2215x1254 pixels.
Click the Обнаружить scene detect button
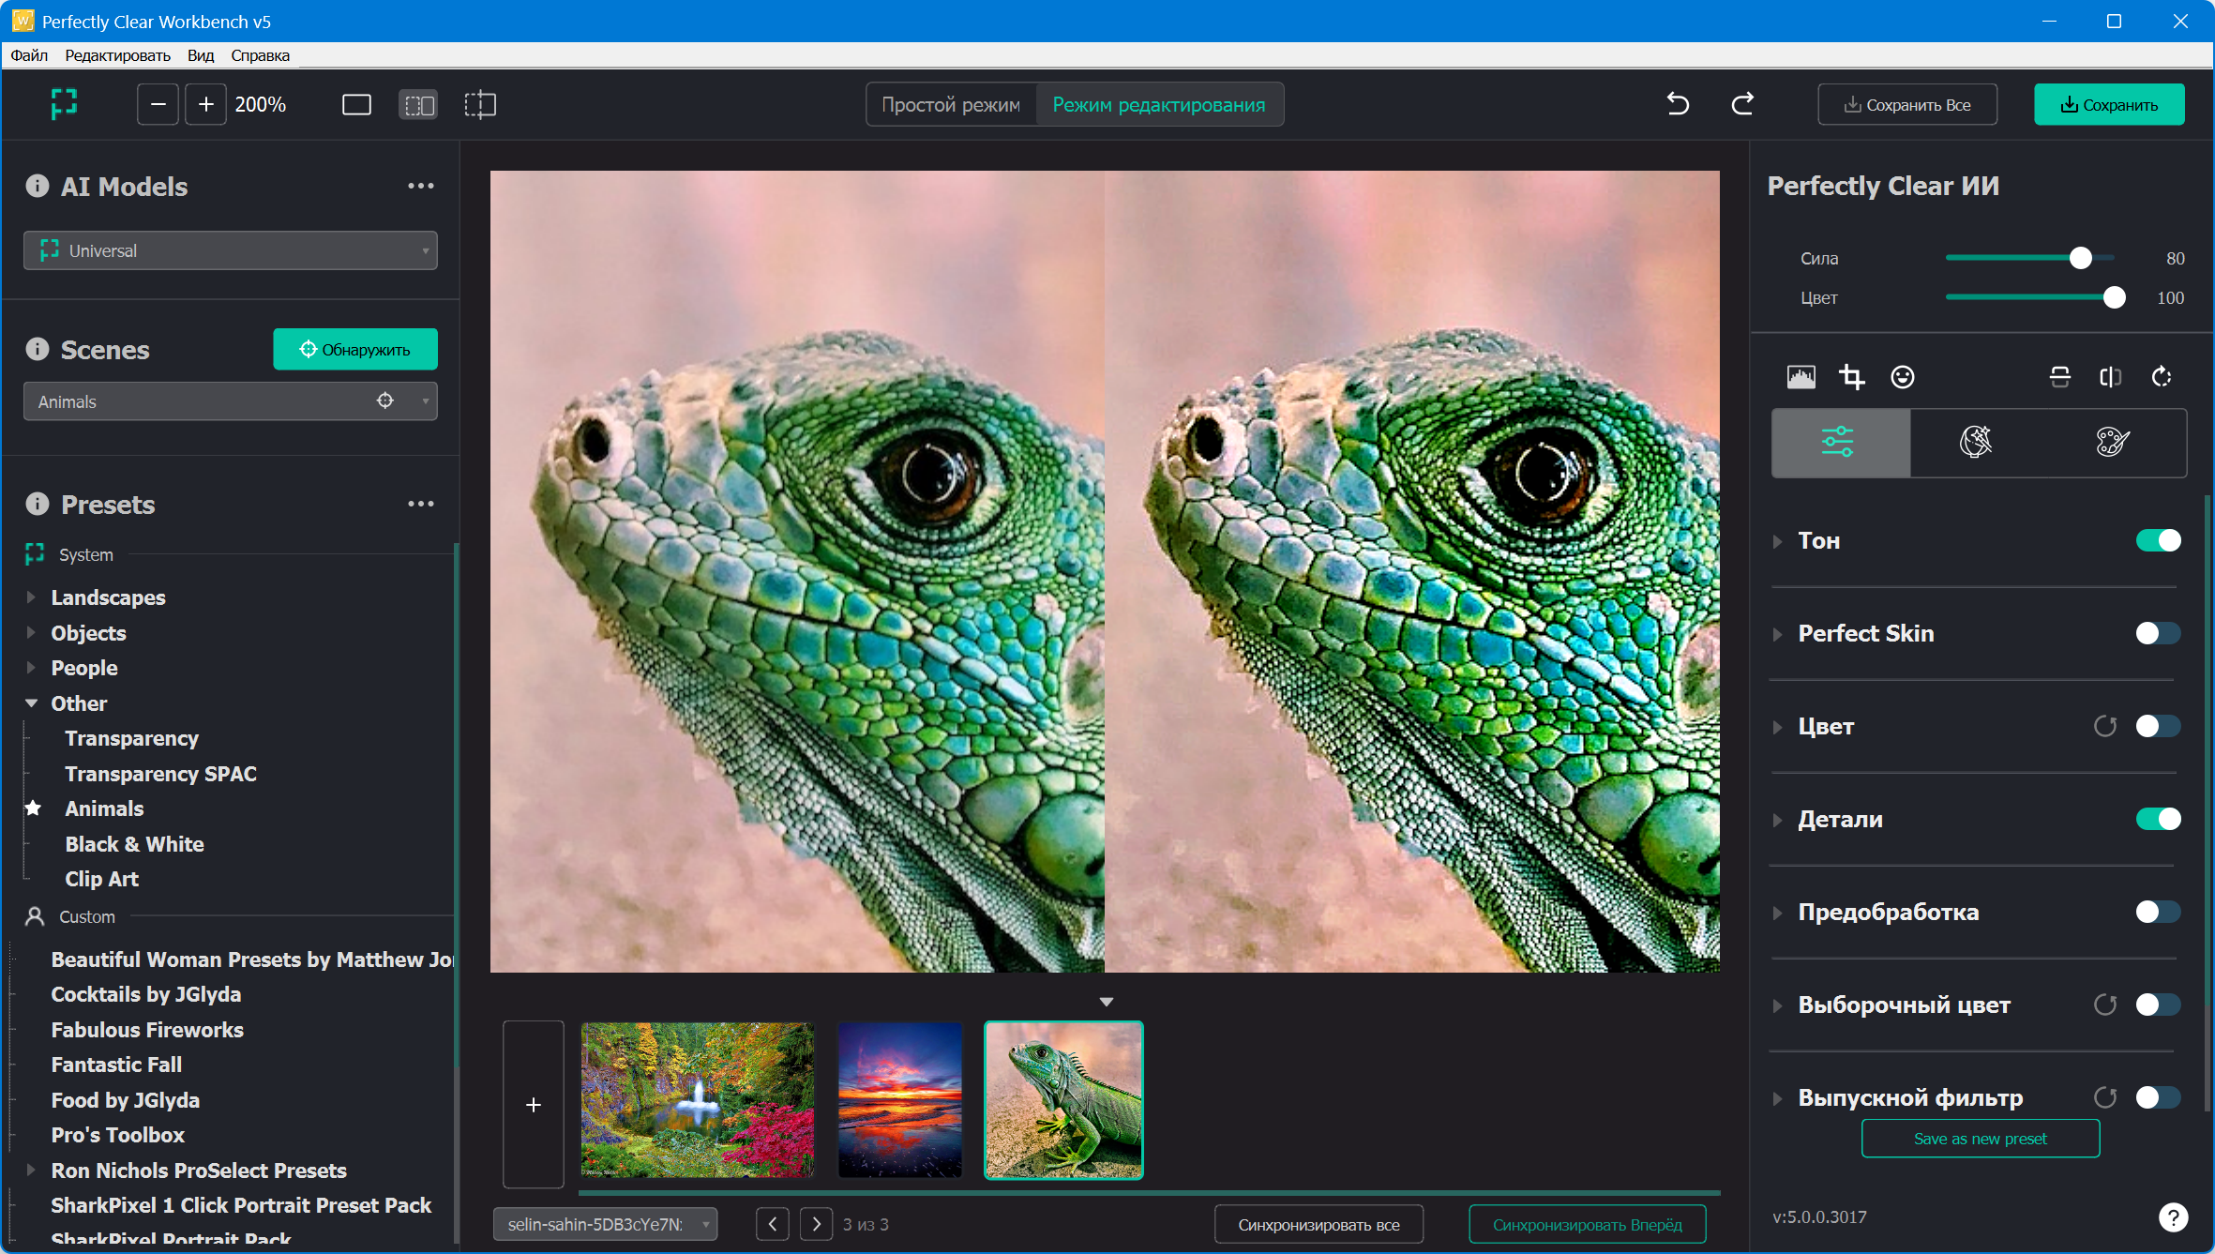coord(354,349)
